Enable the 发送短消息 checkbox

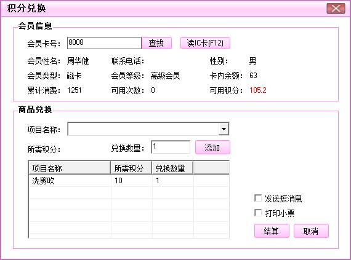[x=258, y=198]
